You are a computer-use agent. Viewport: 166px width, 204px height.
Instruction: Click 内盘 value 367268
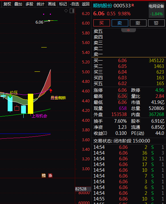(x=156, y=114)
